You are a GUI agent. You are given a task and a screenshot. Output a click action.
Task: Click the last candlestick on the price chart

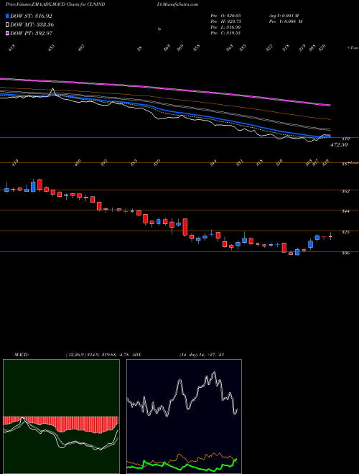click(x=330, y=237)
